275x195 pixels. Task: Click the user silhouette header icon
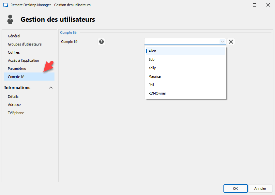10,19
